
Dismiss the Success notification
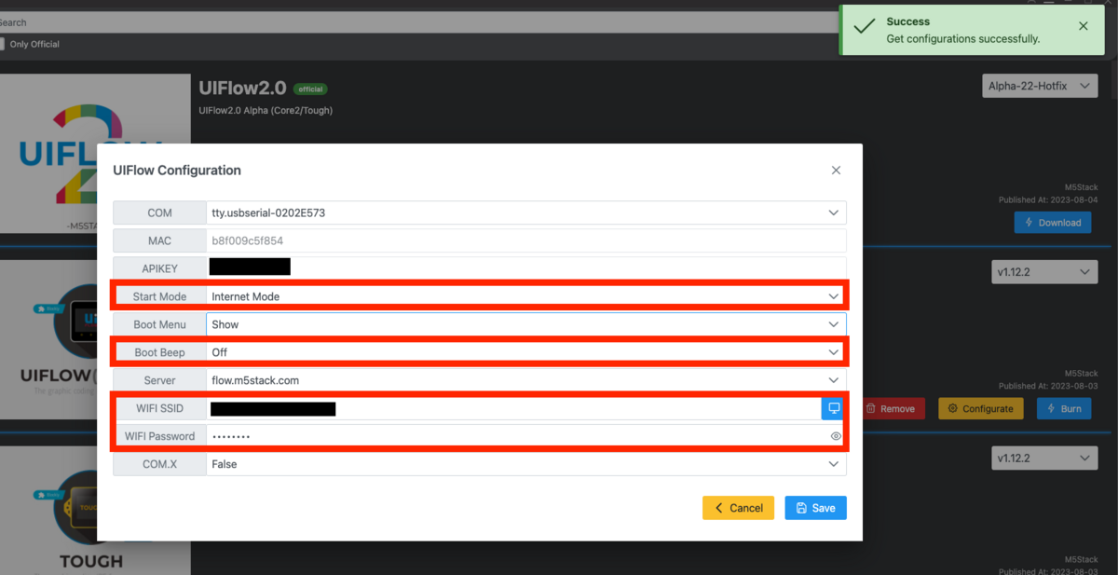pos(1084,26)
